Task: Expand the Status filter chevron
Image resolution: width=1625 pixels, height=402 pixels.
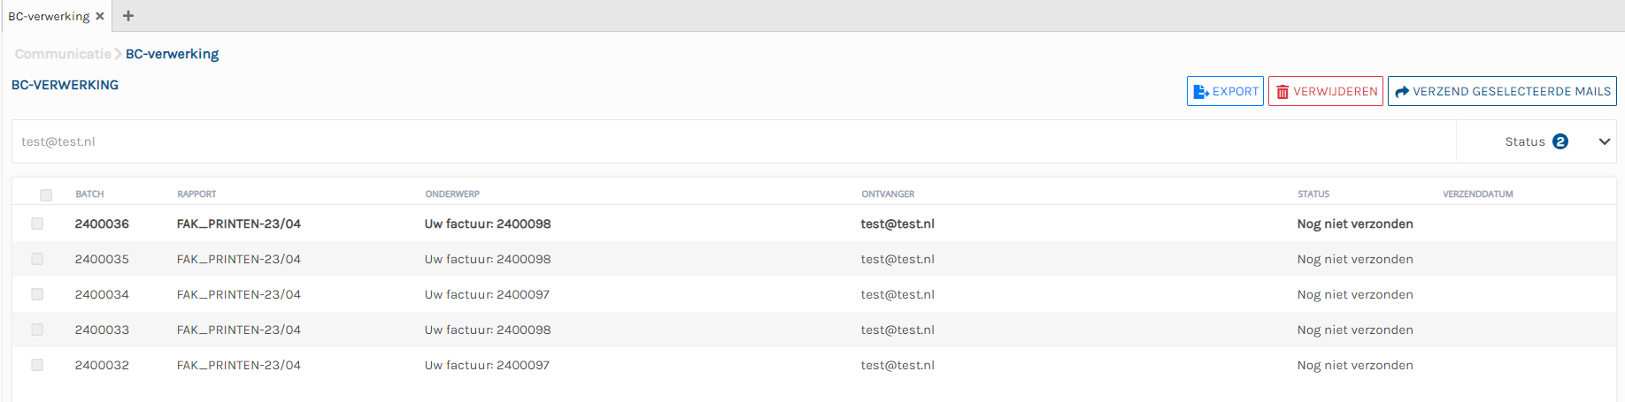Action: click(x=1604, y=141)
